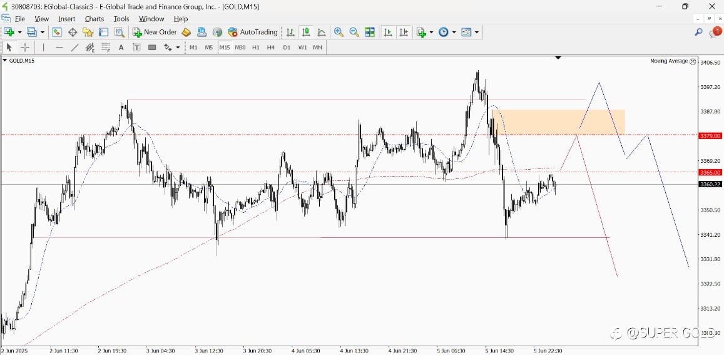Zoom out on the chart
The width and height of the screenshot is (724, 355).
click(354, 32)
